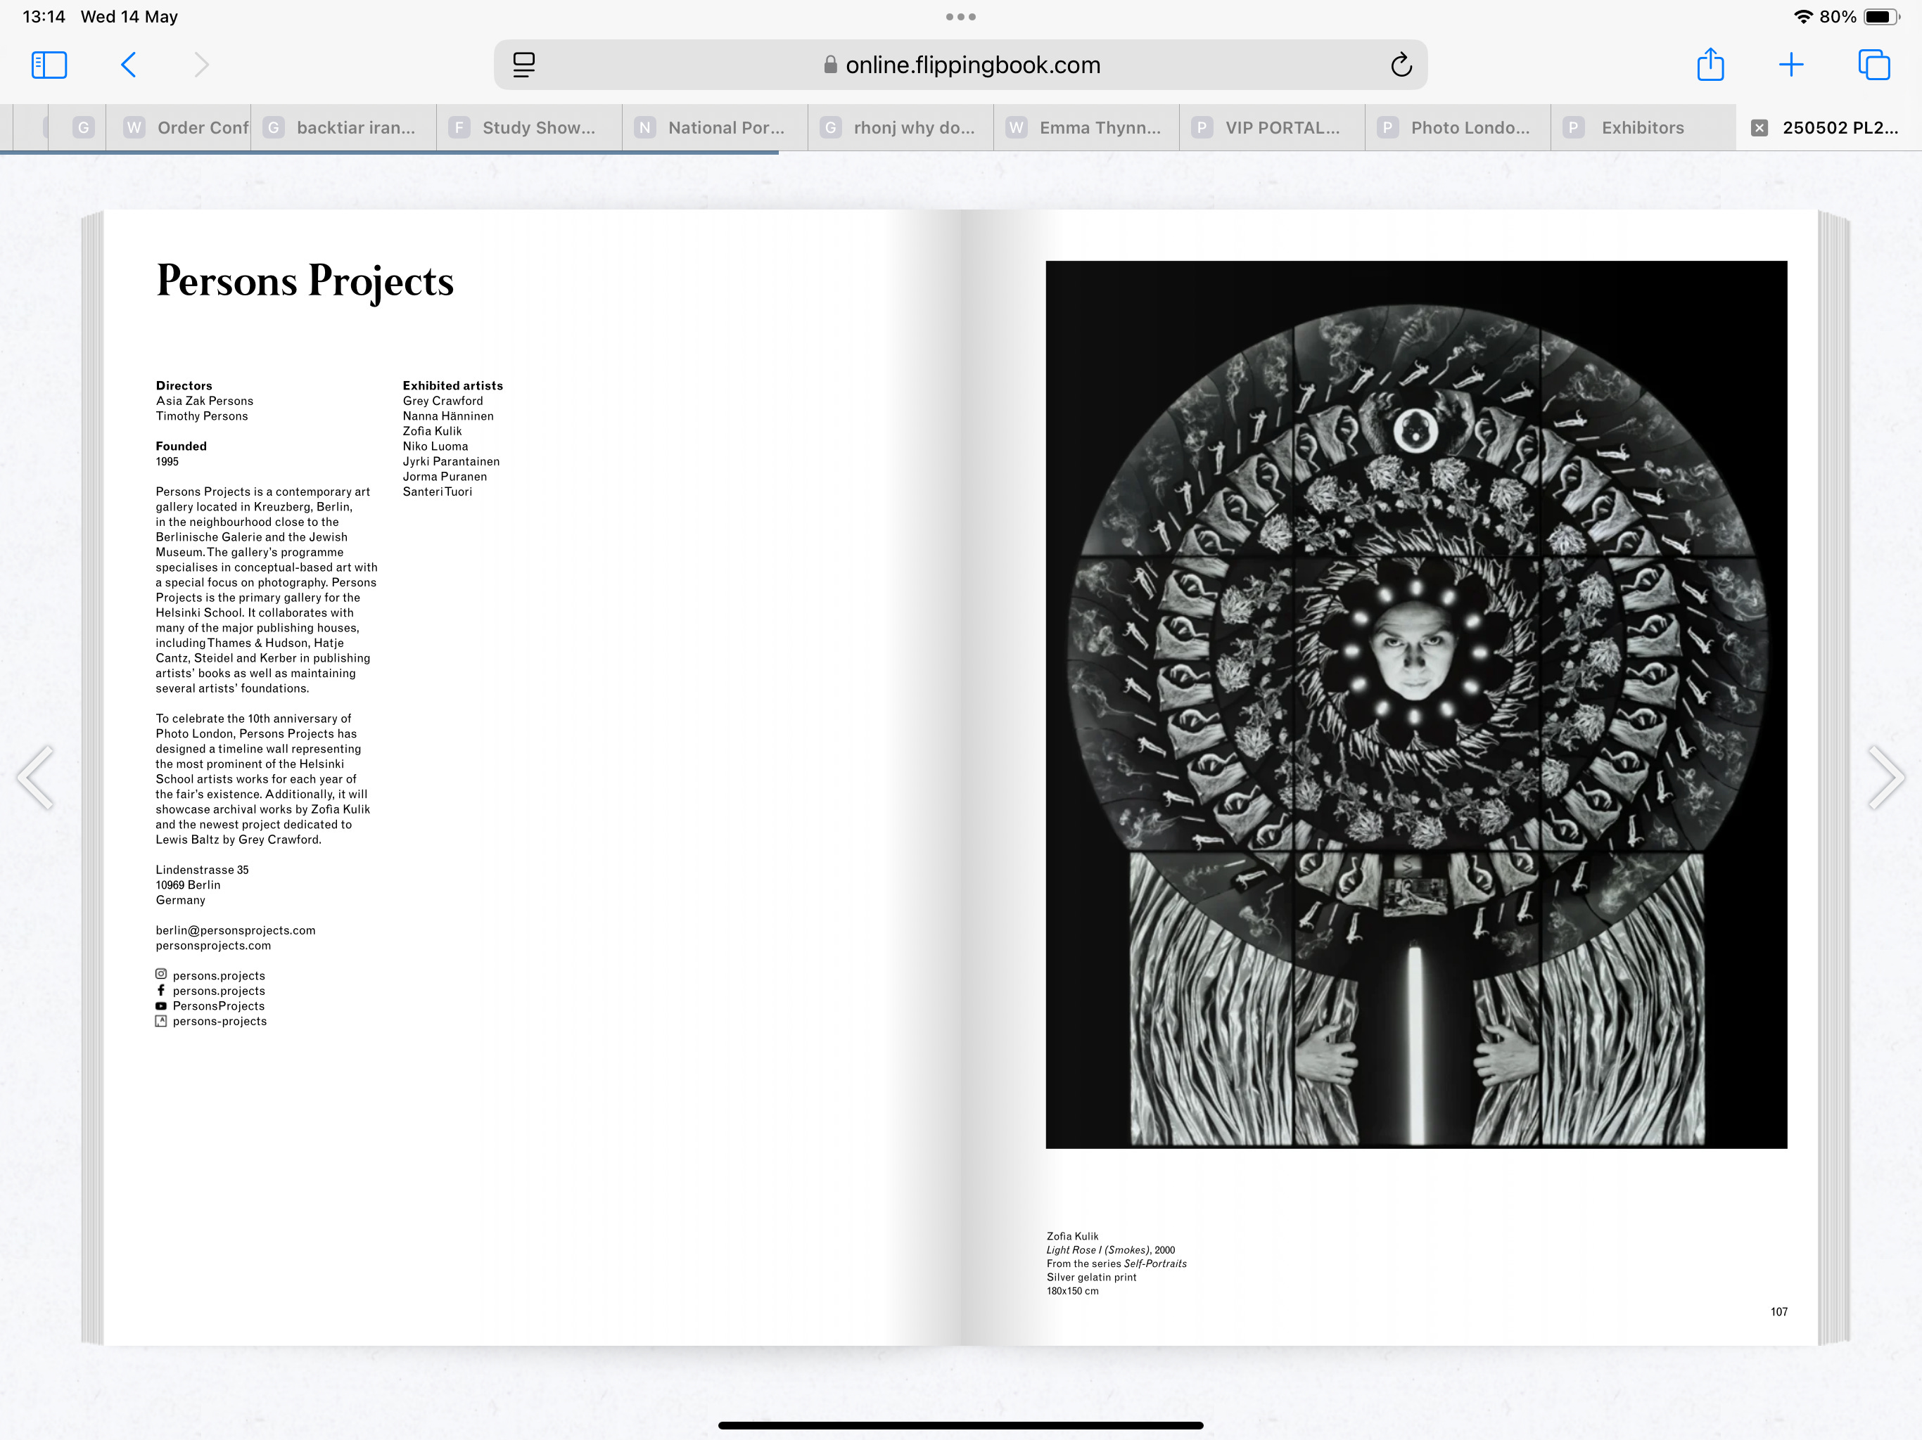
Task: Click the Zofia Kulik artwork image
Action: click(x=1416, y=705)
